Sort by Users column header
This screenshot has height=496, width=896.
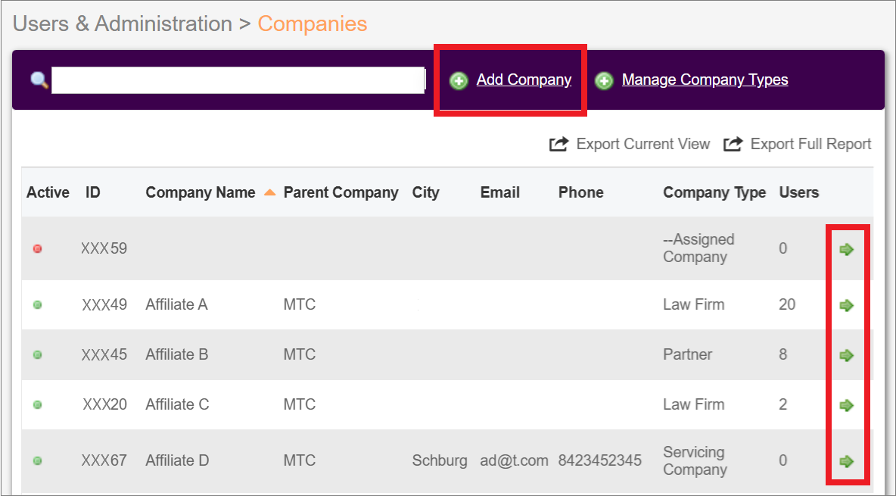[x=799, y=192]
